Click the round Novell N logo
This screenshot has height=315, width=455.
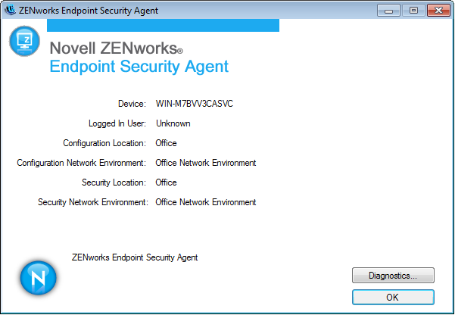coord(38,278)
